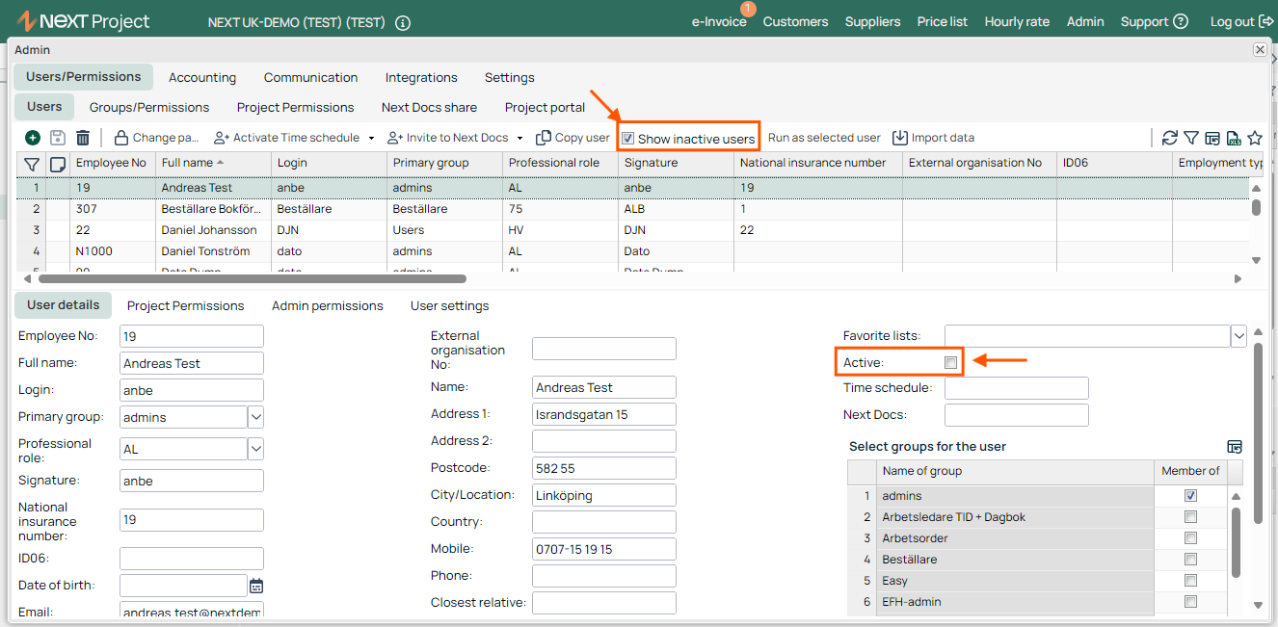This screenshot has height=627, width=1278.
Task: Click the users grid horizontal scrollbar
Action: (253, 278)
